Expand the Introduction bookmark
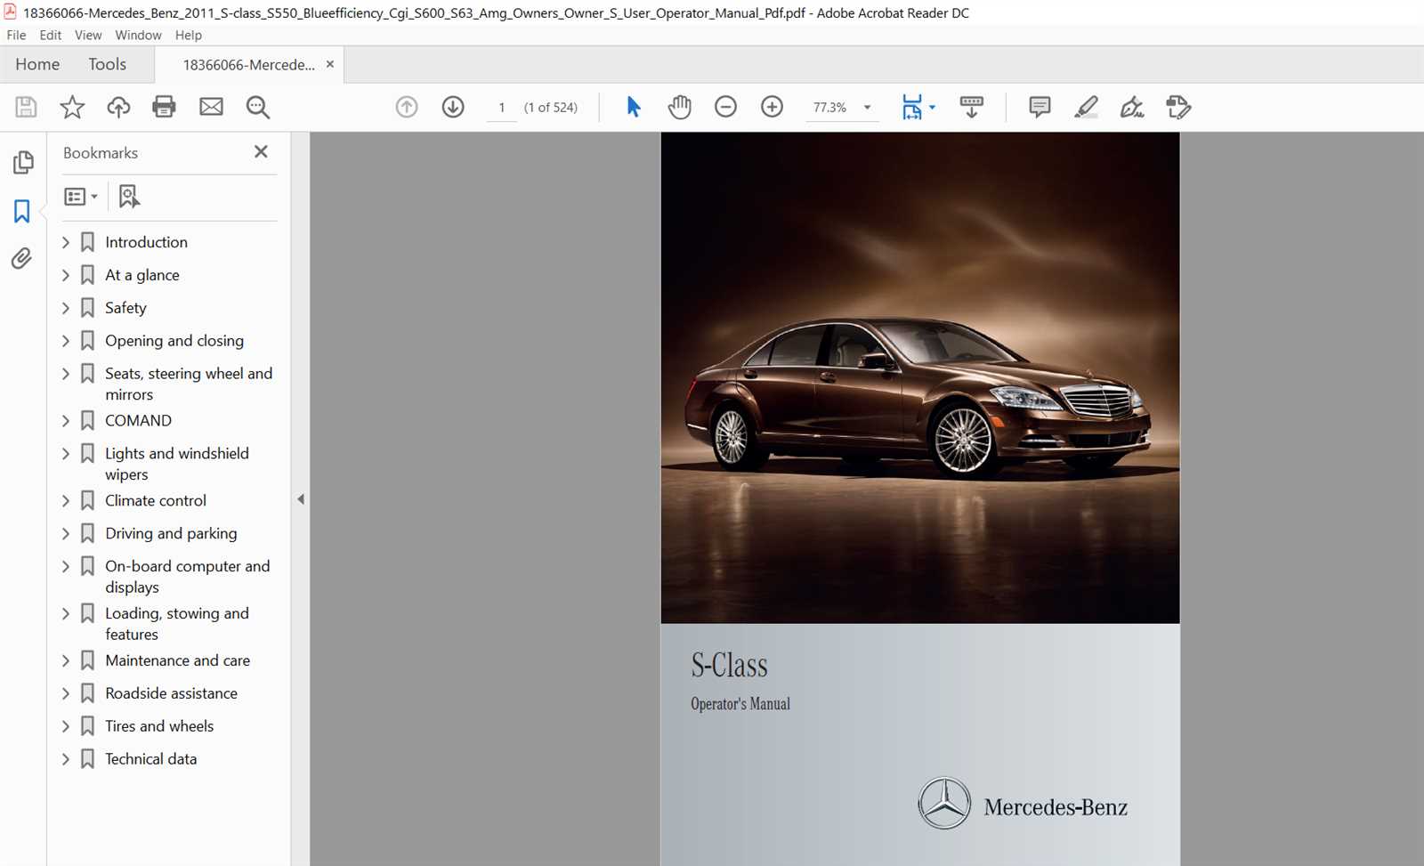Screen dimensions: 1424x866 coord(65,242)
